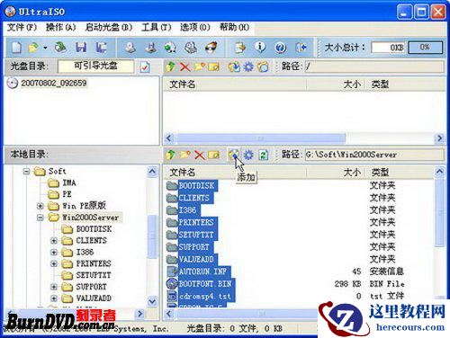Click red X delete icon in disc toolbar
The width and height of the screenshot is (450, 338).
pos(185,67)
